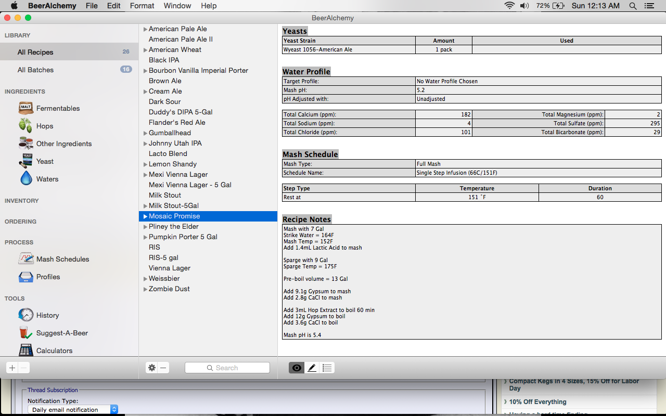Open the Format menu
Viewport: 666px width, 416px height.
(142, 6)
